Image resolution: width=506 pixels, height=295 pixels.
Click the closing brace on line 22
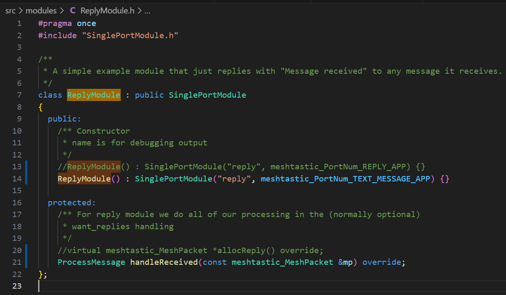(41, 274)
